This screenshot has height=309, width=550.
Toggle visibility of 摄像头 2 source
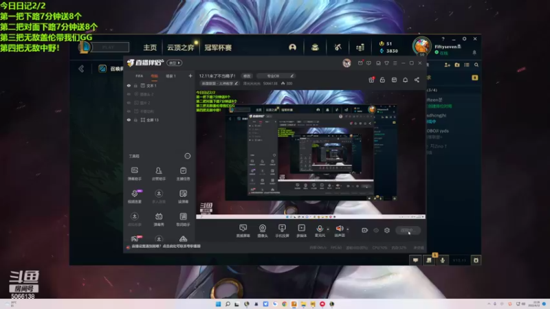tap(129, 94)
